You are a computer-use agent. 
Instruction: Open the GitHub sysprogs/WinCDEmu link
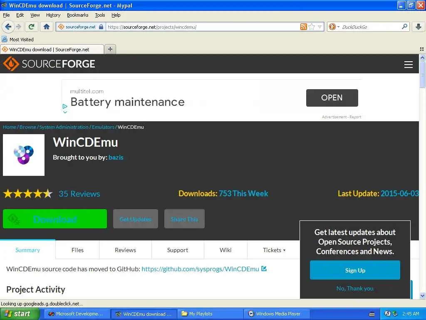click(x=200, y=269)
